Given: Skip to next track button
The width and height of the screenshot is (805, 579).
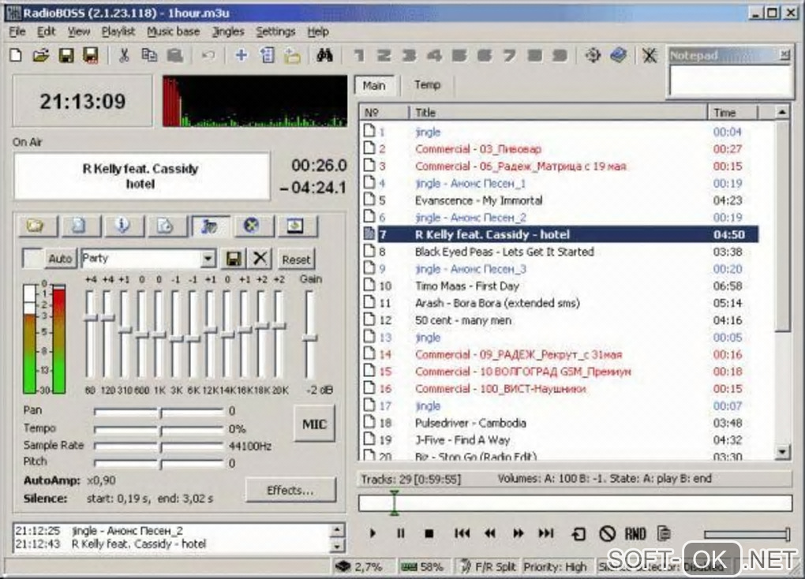Looking at the screenshot, I should (546, 534).
